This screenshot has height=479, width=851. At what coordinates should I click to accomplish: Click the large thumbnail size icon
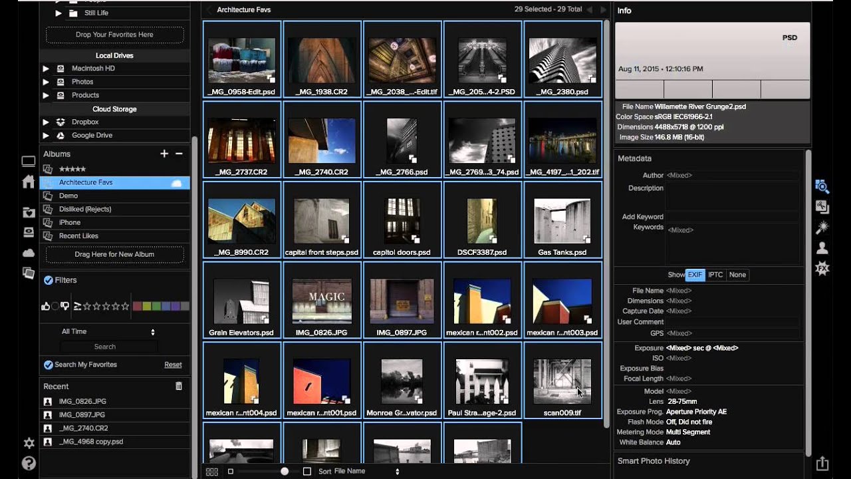coord(306,471)
